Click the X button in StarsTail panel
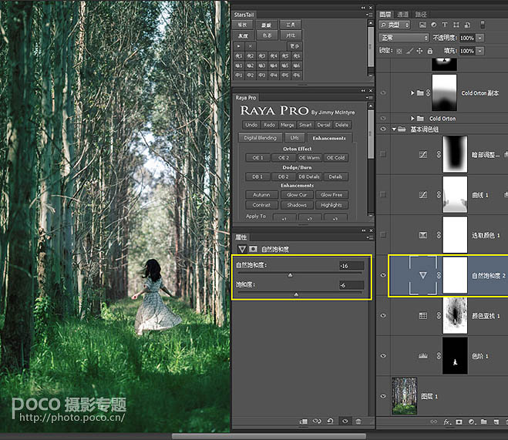This screenshot has width=508, height=440. click(x=250, y=46)
